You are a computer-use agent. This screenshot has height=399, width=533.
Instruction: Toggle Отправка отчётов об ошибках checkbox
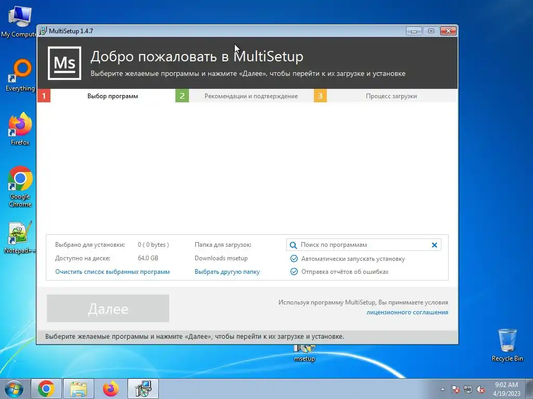[294, 271]
